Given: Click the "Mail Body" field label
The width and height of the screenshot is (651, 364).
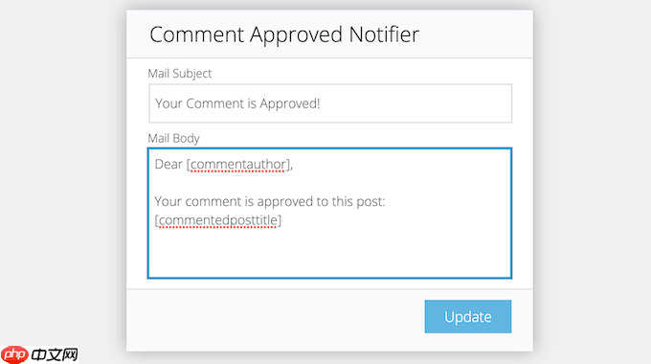Looking at the screenshot, I should [x=173, y=138].
